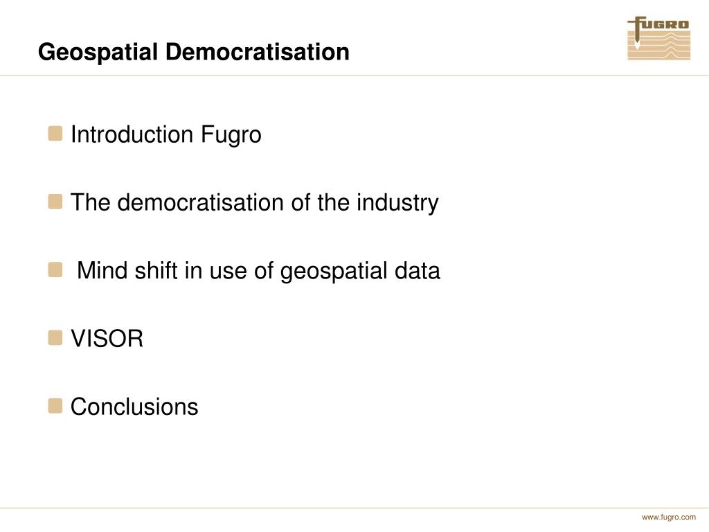Viewport: 709px width, 532px height.
Task: Click the header divider line below title
Action: coord(354,75)
